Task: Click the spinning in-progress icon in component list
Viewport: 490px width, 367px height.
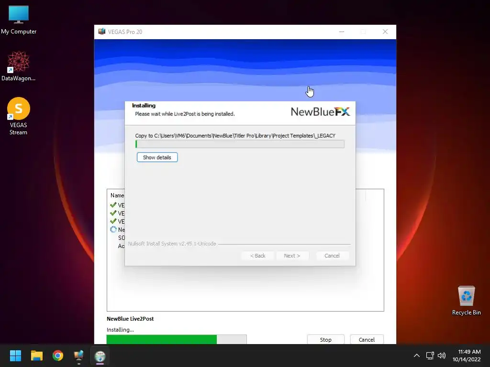Action: (113, 229)
